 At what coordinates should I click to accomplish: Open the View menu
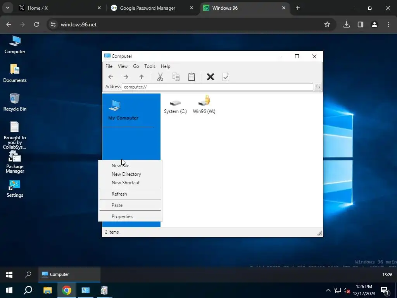[x=123, y=66]
